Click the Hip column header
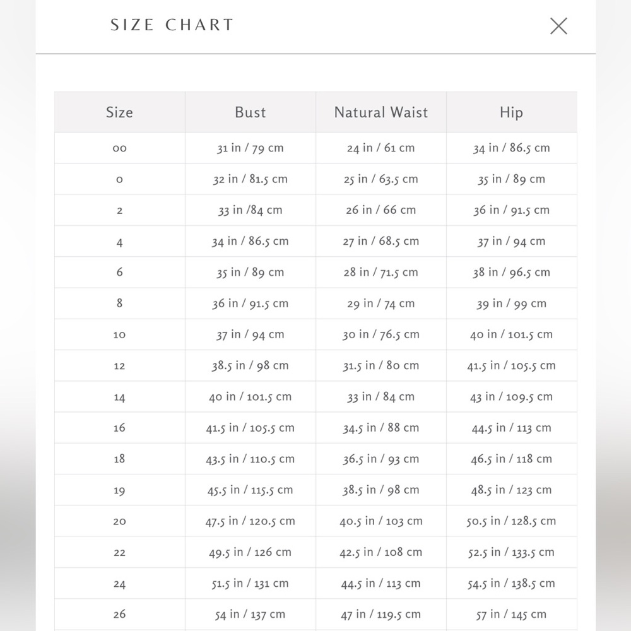Viewport: 631px width, 631px height. coord(511,112)
